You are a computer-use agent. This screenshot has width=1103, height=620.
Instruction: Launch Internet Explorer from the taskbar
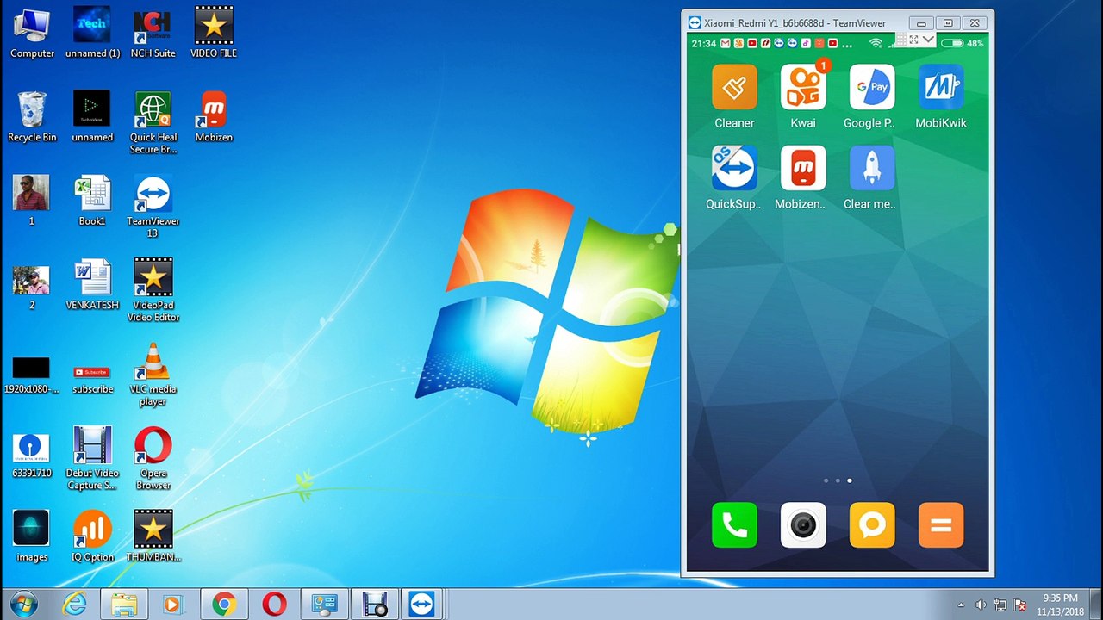(x=75, y=604)
